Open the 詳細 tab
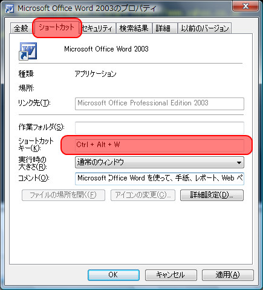263x290 pixels. 164,28
